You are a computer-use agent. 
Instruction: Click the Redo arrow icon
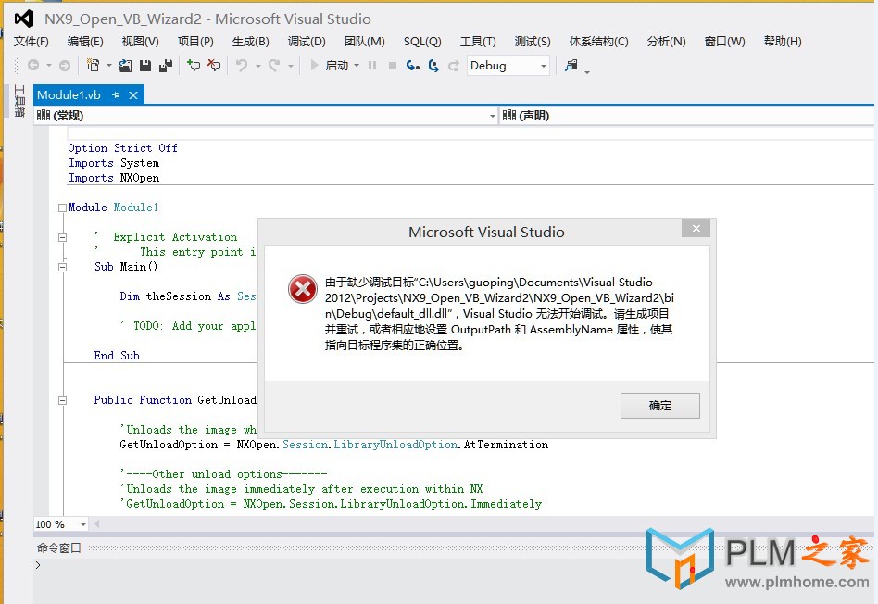pyautogui.click(x=274, y=66)
